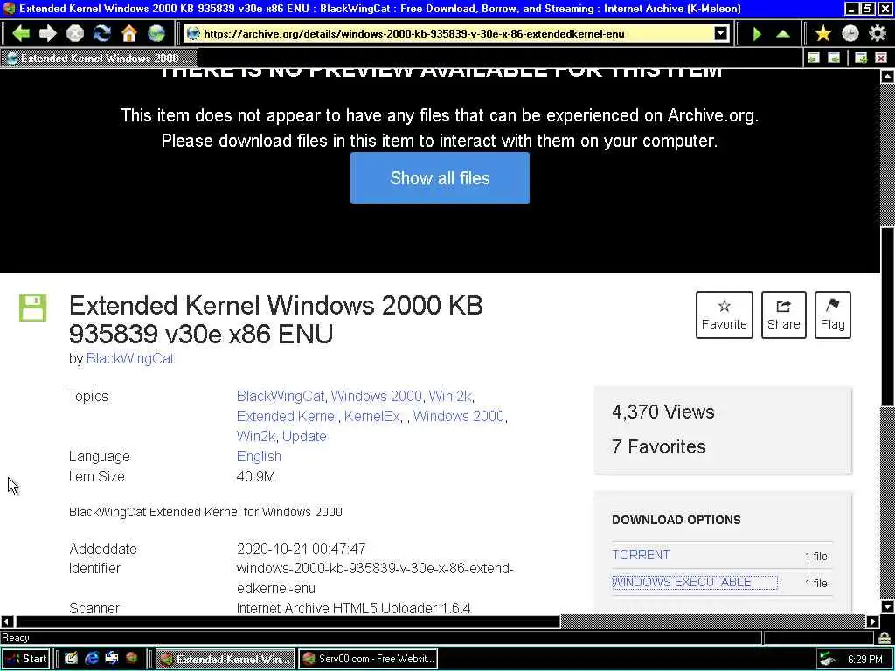Download the TORRENT option

tap(641, 555)
